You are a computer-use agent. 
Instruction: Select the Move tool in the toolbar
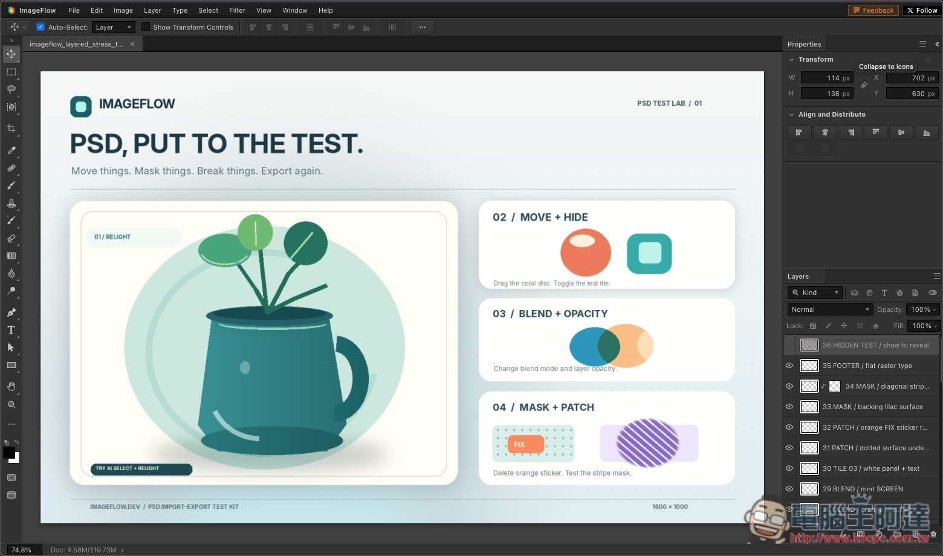11,54
